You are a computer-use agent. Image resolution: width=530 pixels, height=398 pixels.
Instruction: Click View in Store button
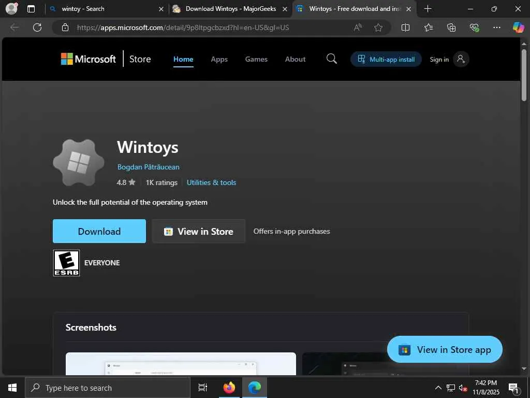pyautogui.click(x=199, y=231)
